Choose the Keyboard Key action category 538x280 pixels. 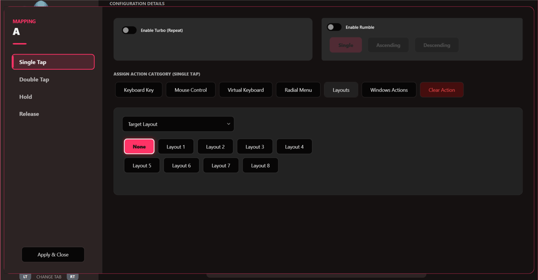point(139,90)
